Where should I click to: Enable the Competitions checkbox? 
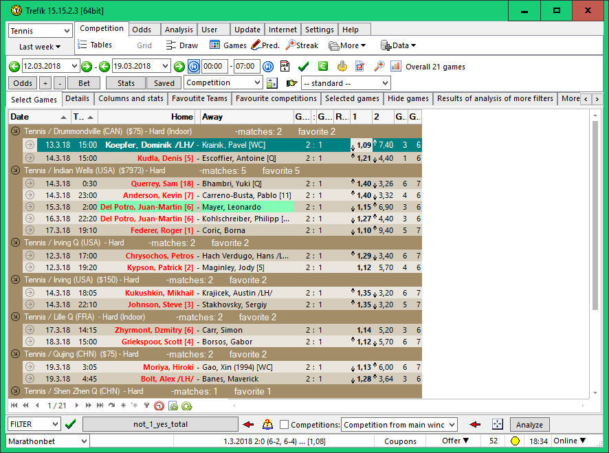coord(285,425)
